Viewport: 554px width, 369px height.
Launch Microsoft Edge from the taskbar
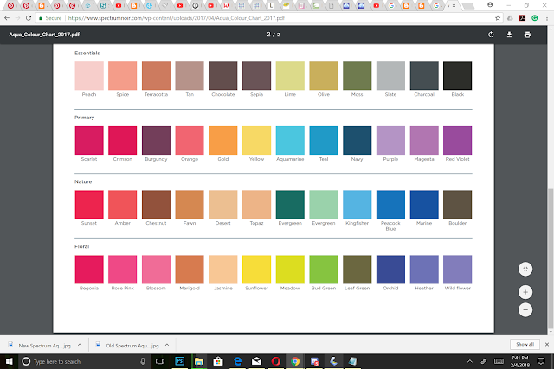tap(238, 361)
